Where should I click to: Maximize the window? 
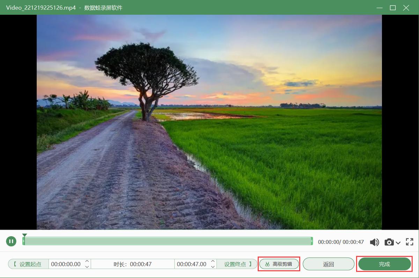393,8
